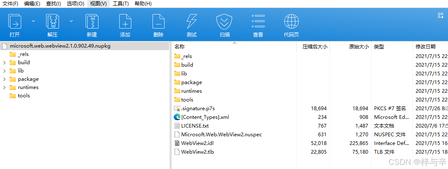This screenshot has height=169, width=448.
Task: Expand the lib folder in the tree
Action: tap(4, 71)
